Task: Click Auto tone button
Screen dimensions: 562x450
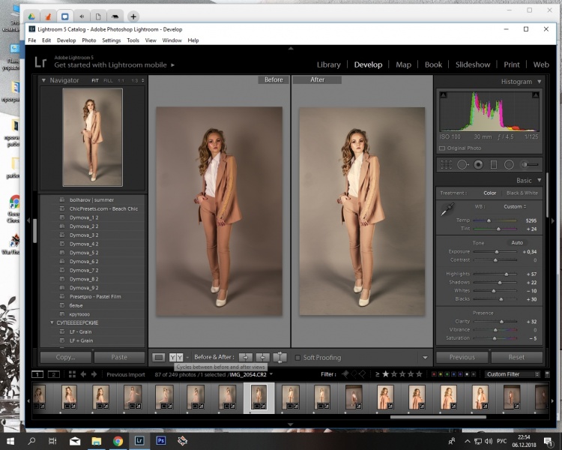Action: pos(517,243)
